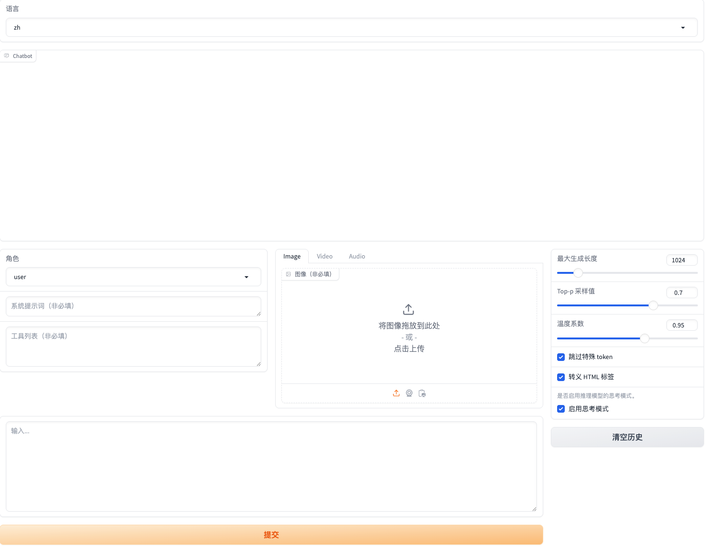Click the main 输入... message box
The image size is (705, 551).
(x=271, y=466)
